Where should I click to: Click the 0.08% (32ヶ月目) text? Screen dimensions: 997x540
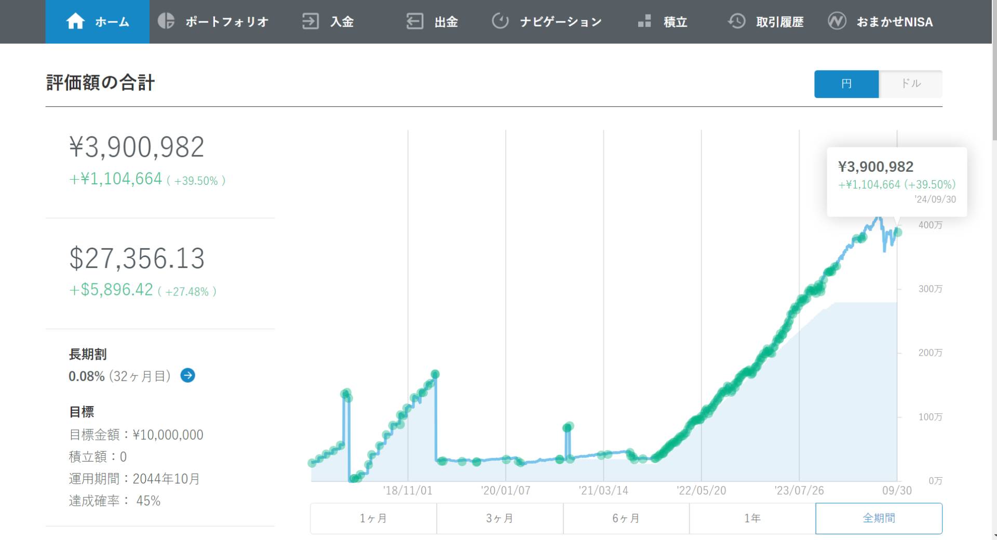coord(119,376)
